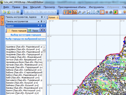Click the zoom to area magnifier icon
Viewport: 126px width, 95px height.
88,12
